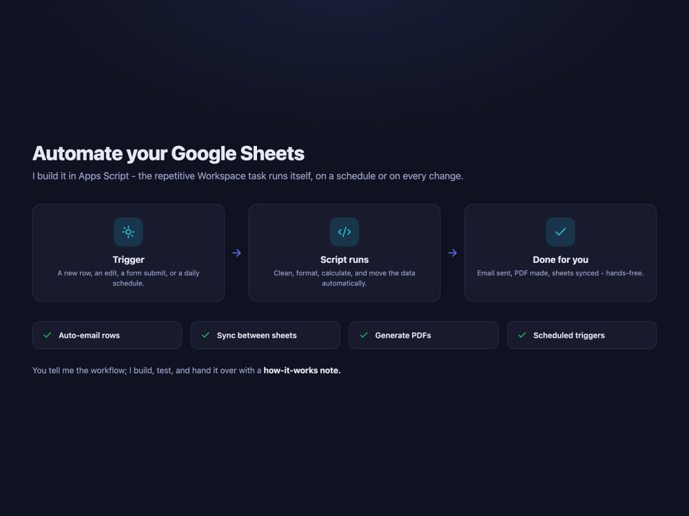Click the 'Automate your Google Sheets' heading

168,153
